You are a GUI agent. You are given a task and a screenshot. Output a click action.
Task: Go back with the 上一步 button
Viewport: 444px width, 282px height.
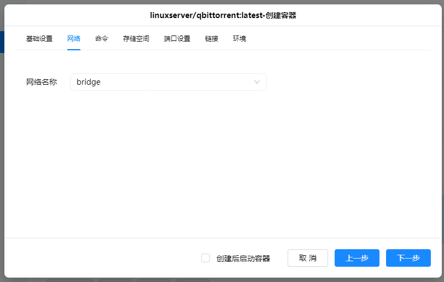(357, 258)
